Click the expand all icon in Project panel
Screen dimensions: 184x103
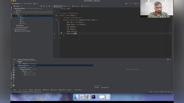[x=44, y=6]
